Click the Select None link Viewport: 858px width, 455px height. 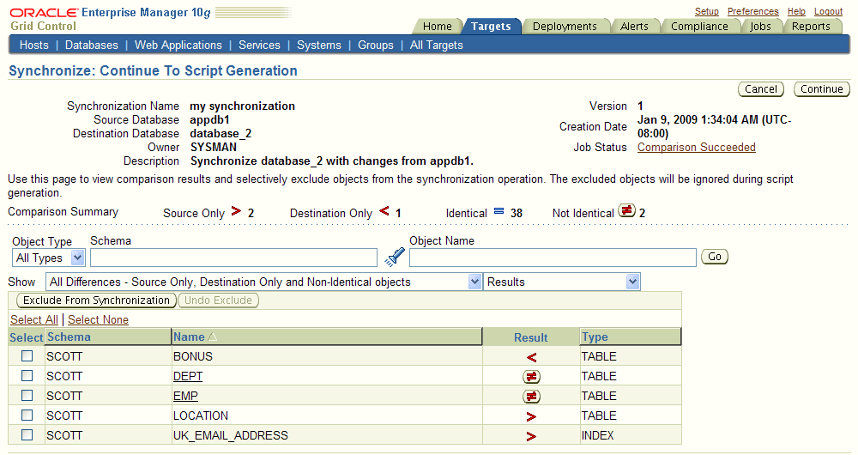(98, 319)
